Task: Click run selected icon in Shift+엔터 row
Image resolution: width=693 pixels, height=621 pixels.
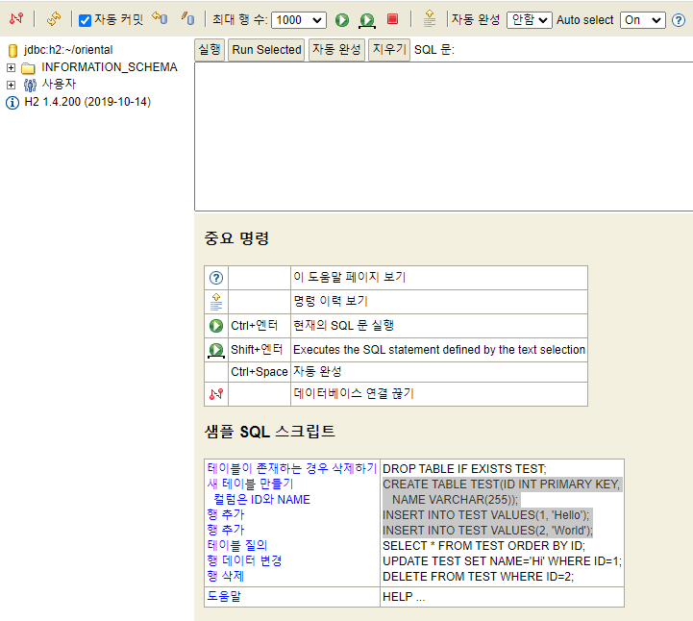Action: coord(216,351)
